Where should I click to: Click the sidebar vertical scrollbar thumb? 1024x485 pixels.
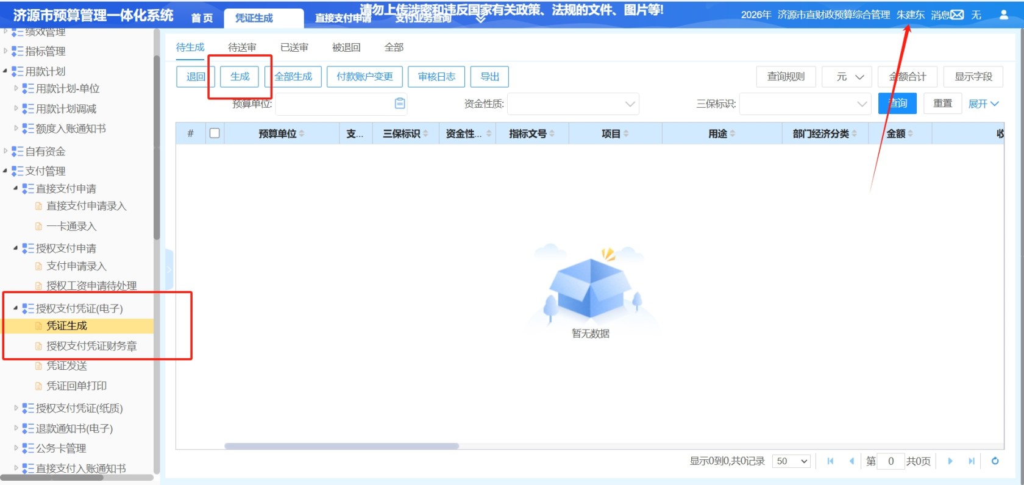click(x=157, y=146)
